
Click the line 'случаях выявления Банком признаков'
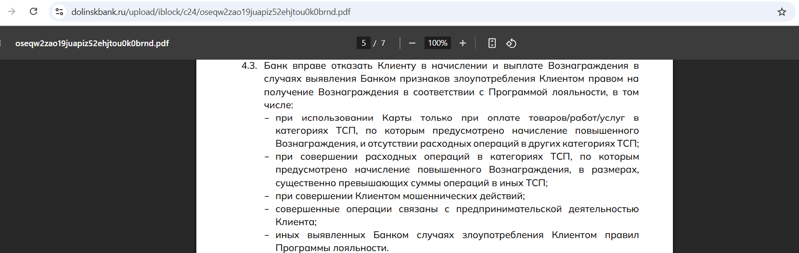tap(451, 79)
